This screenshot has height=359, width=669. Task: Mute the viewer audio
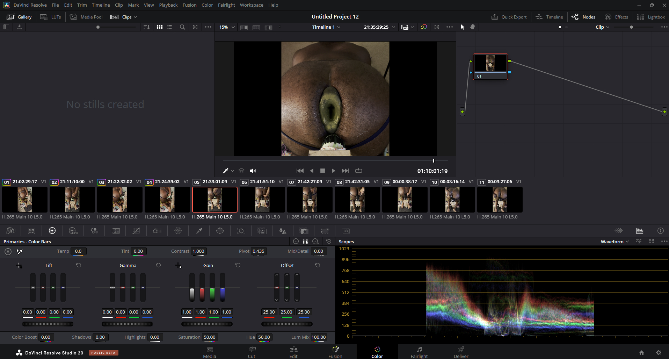[253, 171]
